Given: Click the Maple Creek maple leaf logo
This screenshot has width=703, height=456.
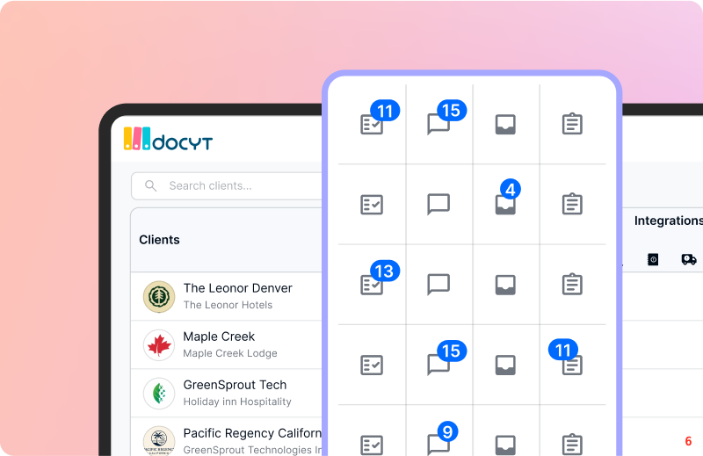Looking at the screenshot, I should [x=159, y=344].
